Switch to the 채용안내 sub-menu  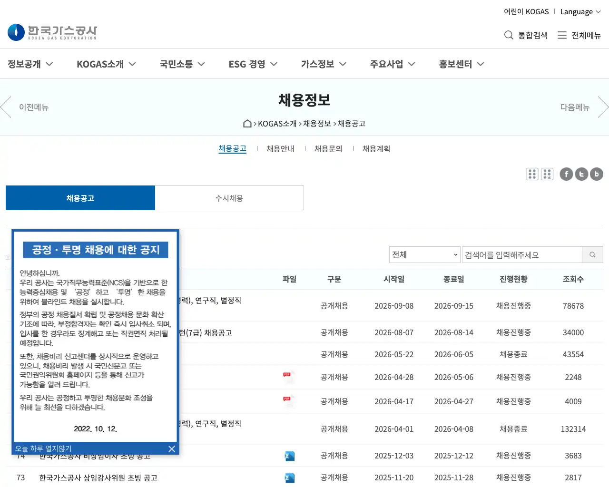tap(280, 148)
